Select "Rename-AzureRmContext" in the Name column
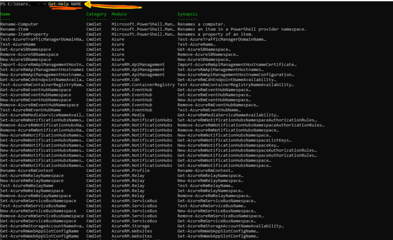This screenshot has height=240, width=393. tap(27, 170)
